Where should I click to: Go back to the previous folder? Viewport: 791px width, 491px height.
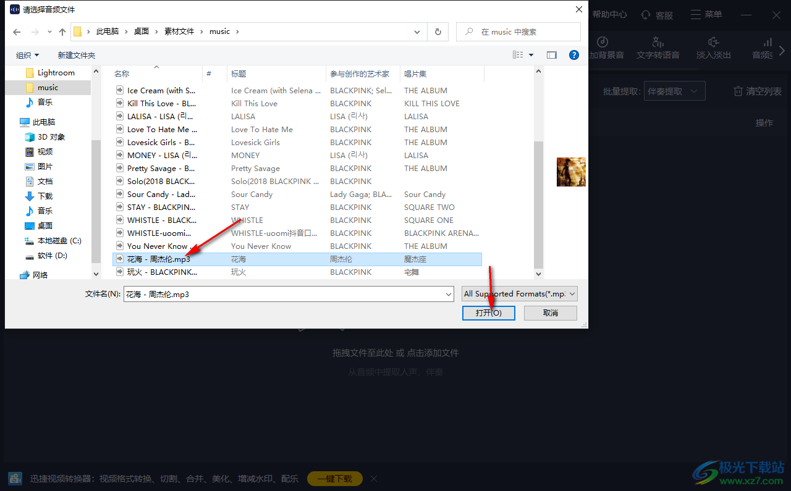(x=17, y=31)
